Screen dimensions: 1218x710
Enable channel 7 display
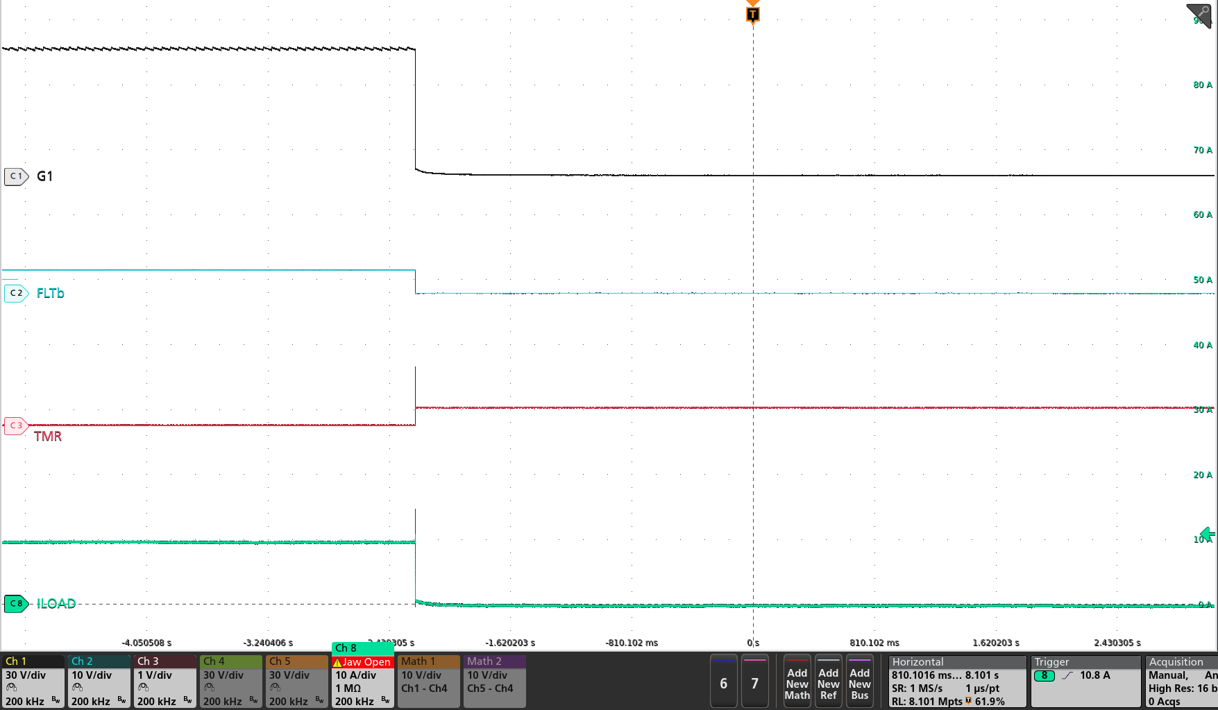755,683
